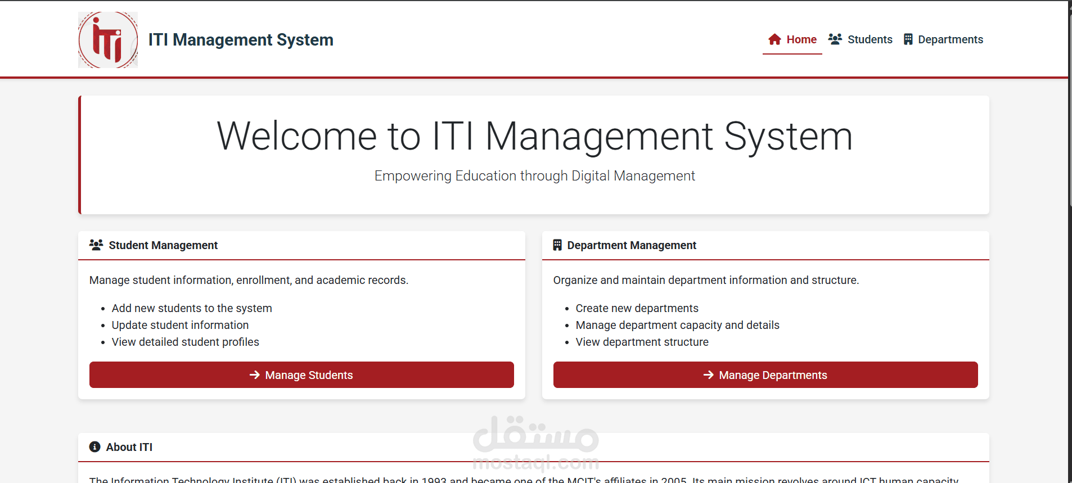Click the ITI logo image
The height and width of the screenshot is (483, 1072).
108,40
